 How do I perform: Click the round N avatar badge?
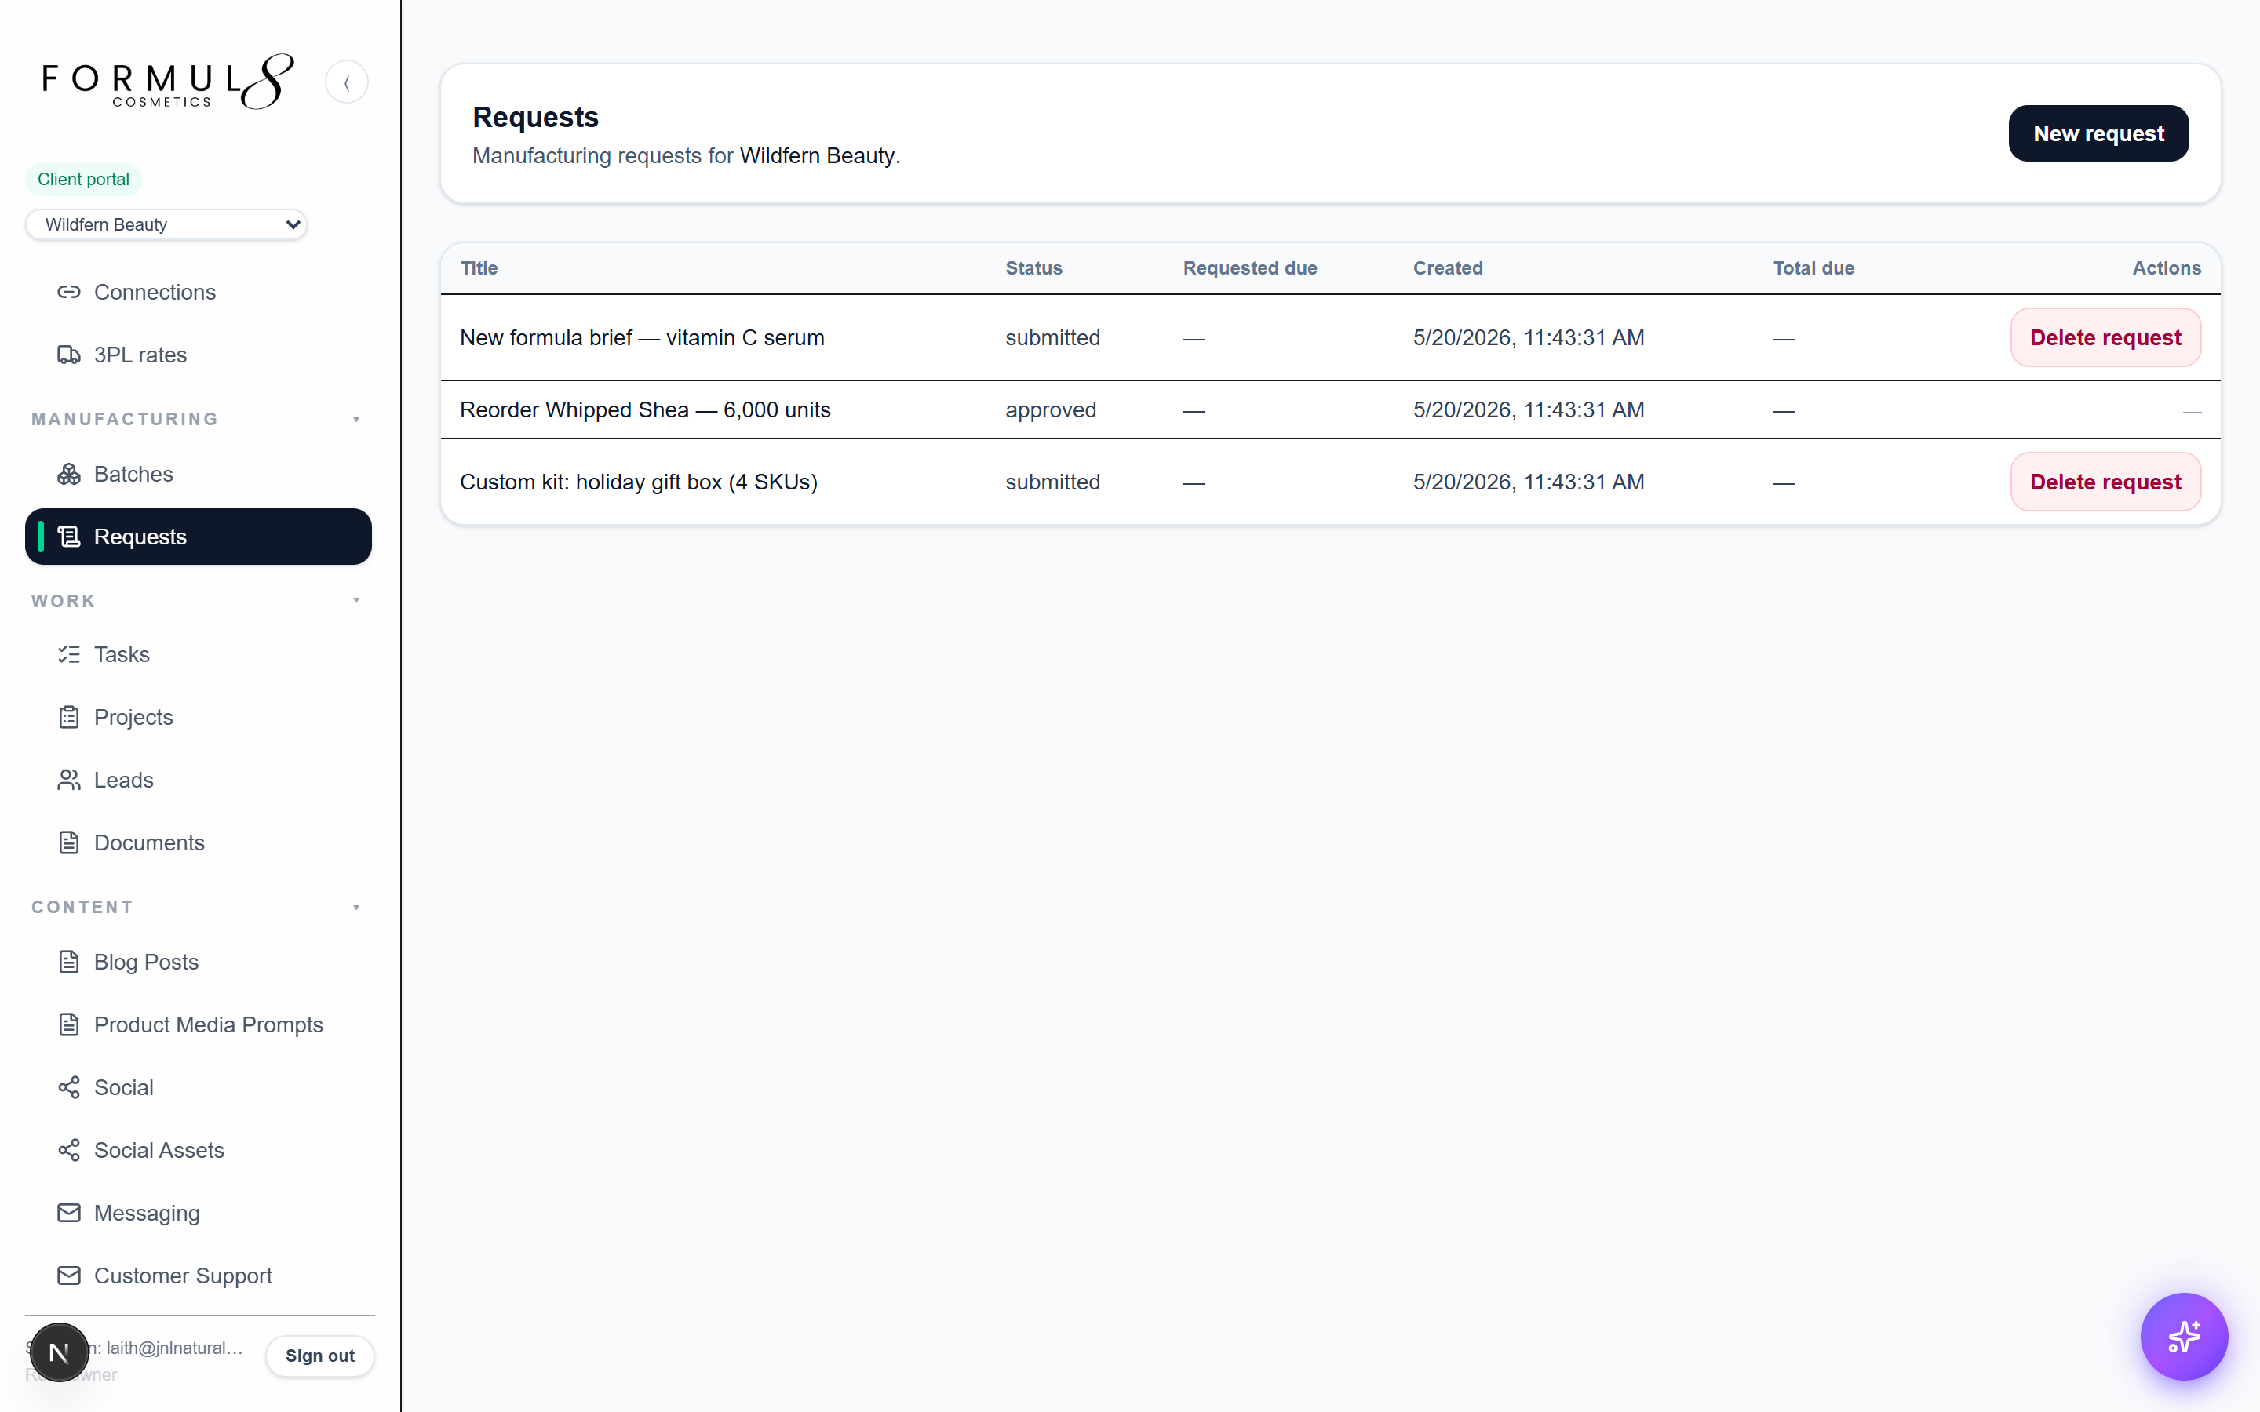click(x=59, y=1352)
